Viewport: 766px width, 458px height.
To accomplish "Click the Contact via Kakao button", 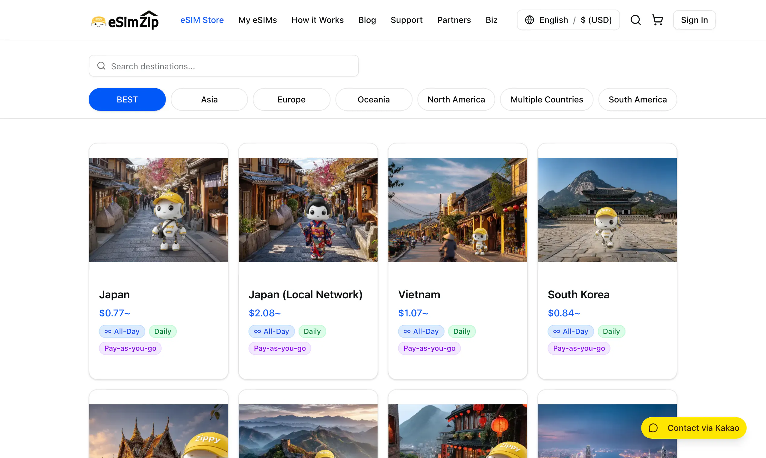I will 694,428.
